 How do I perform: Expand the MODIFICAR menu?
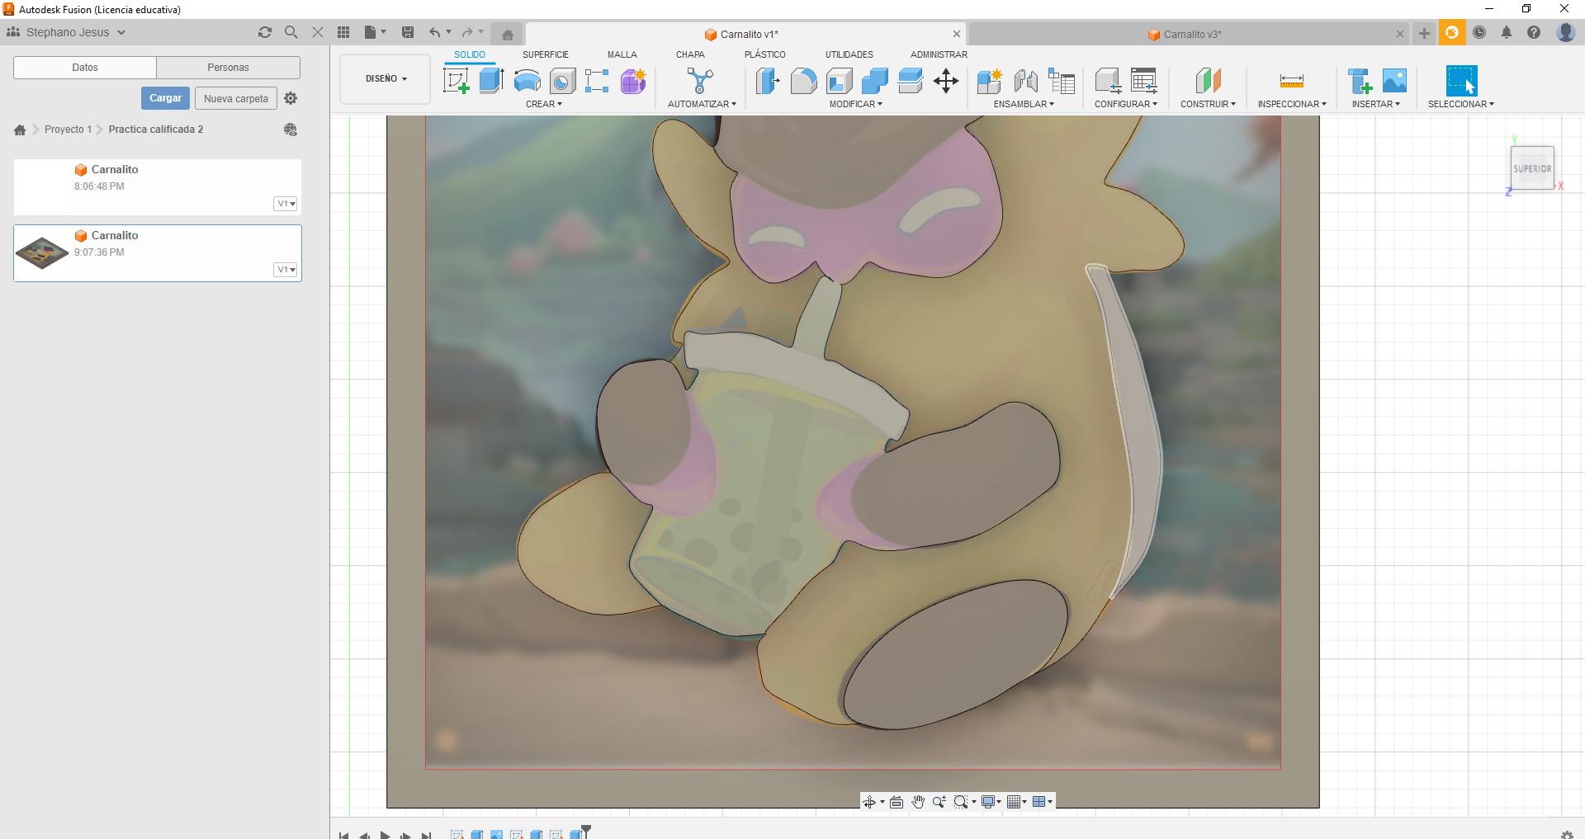(x=856, y=104)
